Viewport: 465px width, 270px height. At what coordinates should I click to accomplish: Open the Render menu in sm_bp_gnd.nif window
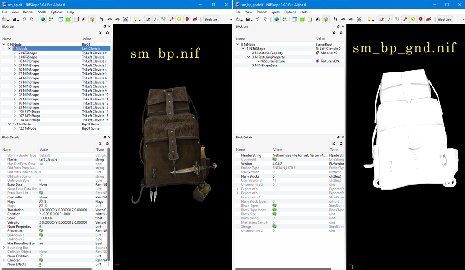tap(262, 12)
